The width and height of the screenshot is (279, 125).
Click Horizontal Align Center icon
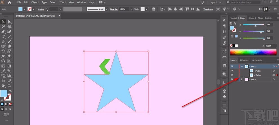click(175, 9)
